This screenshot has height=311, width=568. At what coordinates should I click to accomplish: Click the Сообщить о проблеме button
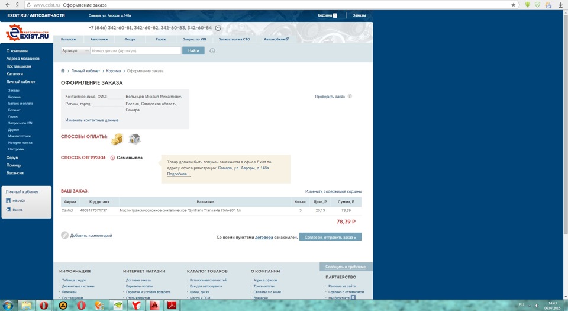point(346,267)
